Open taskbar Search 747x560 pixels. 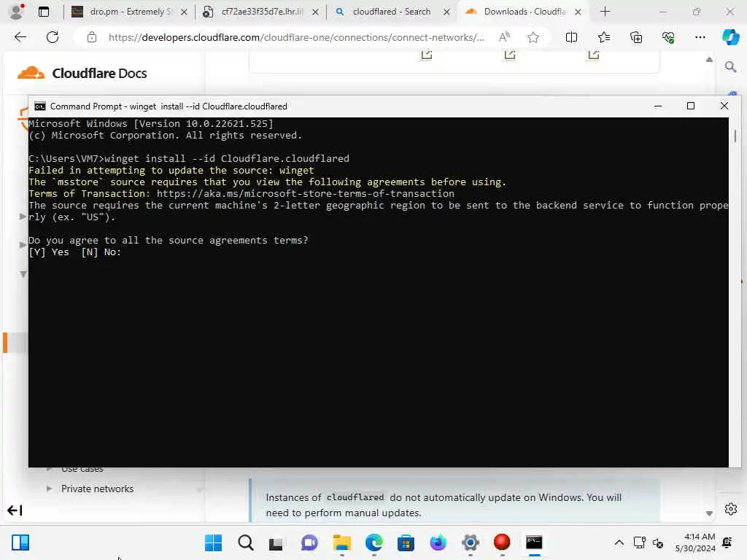pos(245,542)
